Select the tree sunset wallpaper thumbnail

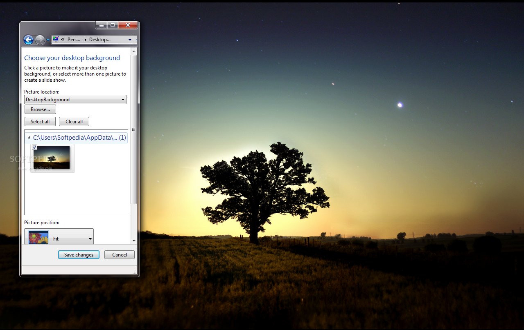point(52,158)
